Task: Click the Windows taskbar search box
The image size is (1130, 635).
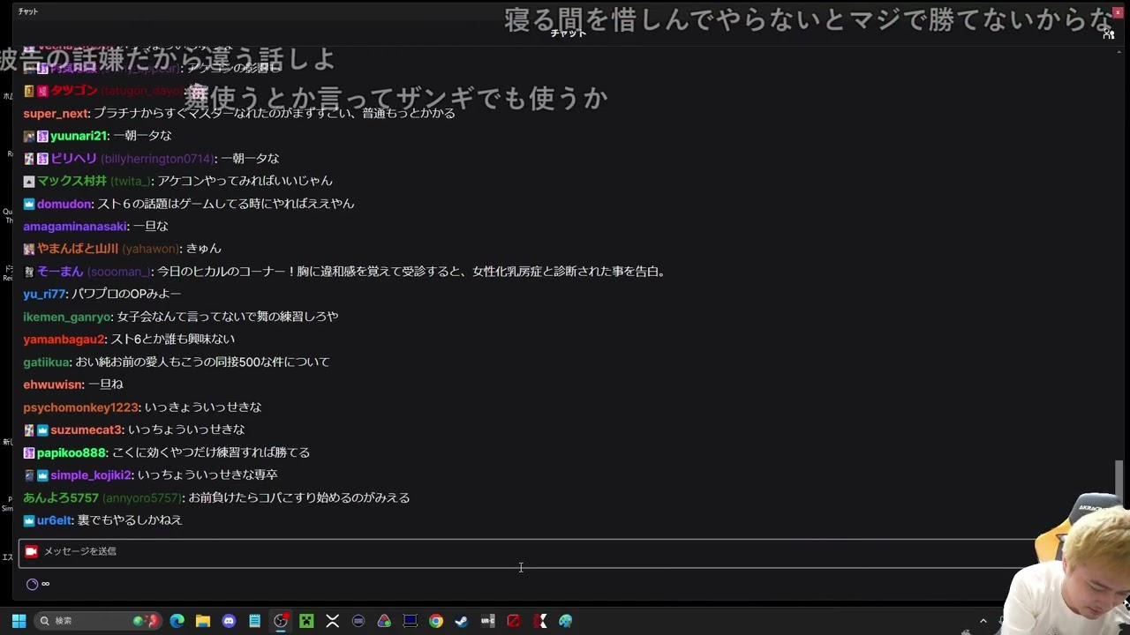Action: [97, 621]
